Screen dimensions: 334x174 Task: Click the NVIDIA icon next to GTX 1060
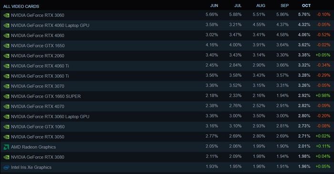[6, 127]
